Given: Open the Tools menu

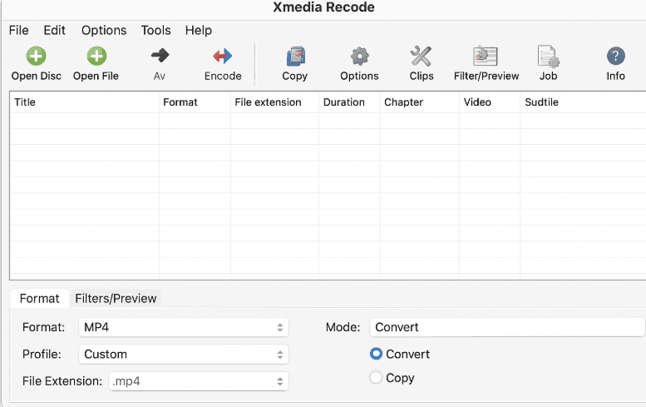Looking at the screenshot, I should point(155,30).
